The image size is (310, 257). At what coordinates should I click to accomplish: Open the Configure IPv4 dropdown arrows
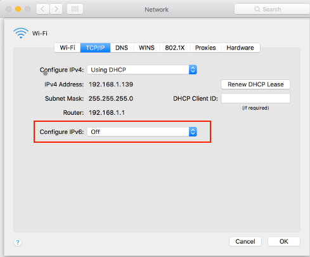point(193,70)
